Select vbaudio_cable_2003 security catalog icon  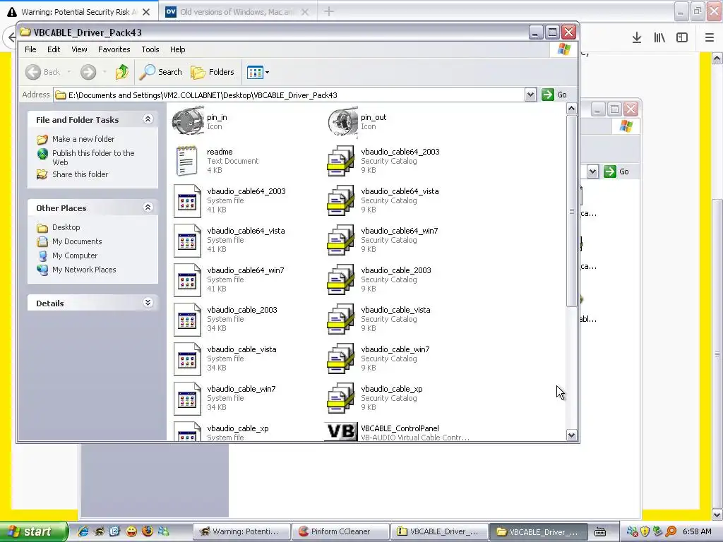341,279
